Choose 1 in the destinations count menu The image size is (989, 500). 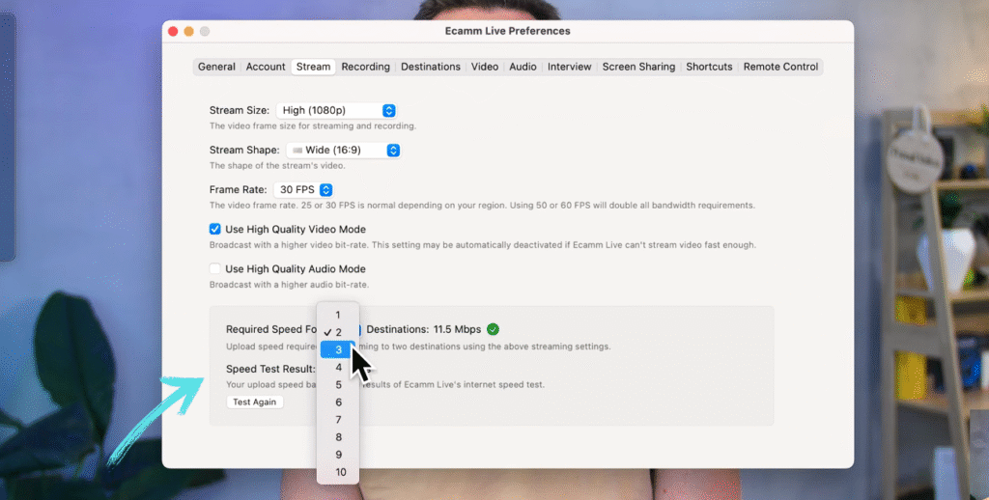coord(338,315)
